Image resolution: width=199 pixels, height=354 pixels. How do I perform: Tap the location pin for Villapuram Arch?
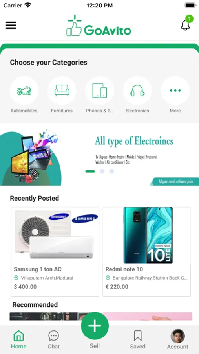tap(16, 278)
